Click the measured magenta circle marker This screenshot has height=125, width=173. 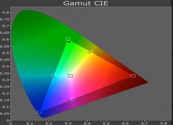[69, 100]
